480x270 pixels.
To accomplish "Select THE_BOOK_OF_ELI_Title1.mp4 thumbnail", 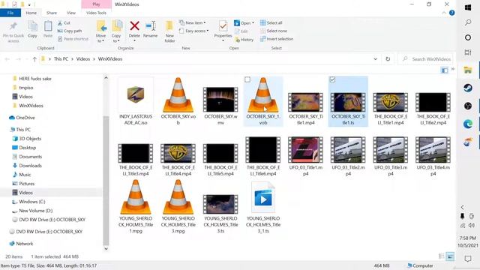I will pos(391,101).
